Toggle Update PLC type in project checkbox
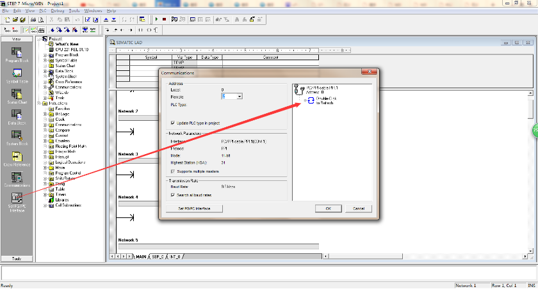This screenshot has height=289, width=538. click(173, 123)
